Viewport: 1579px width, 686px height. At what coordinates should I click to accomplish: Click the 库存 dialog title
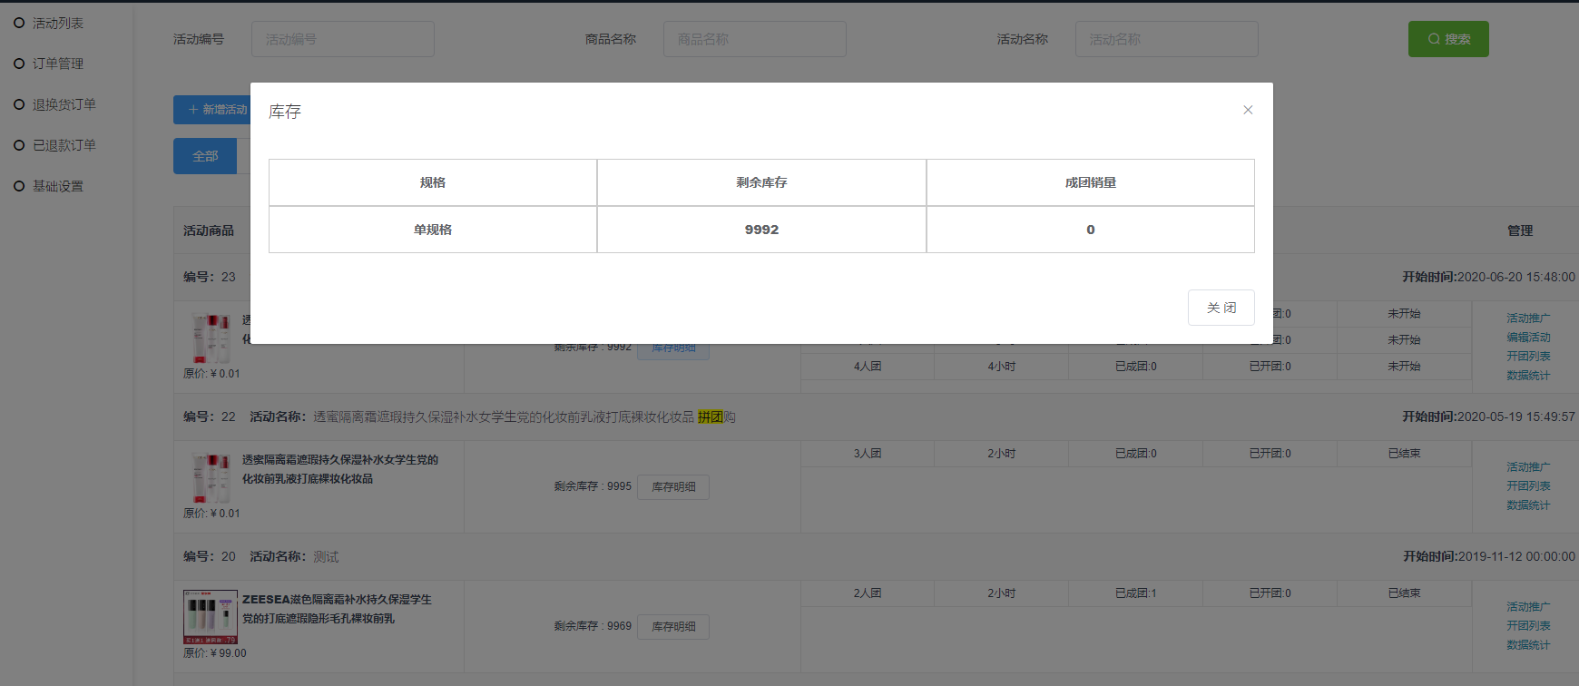[285, 112]
